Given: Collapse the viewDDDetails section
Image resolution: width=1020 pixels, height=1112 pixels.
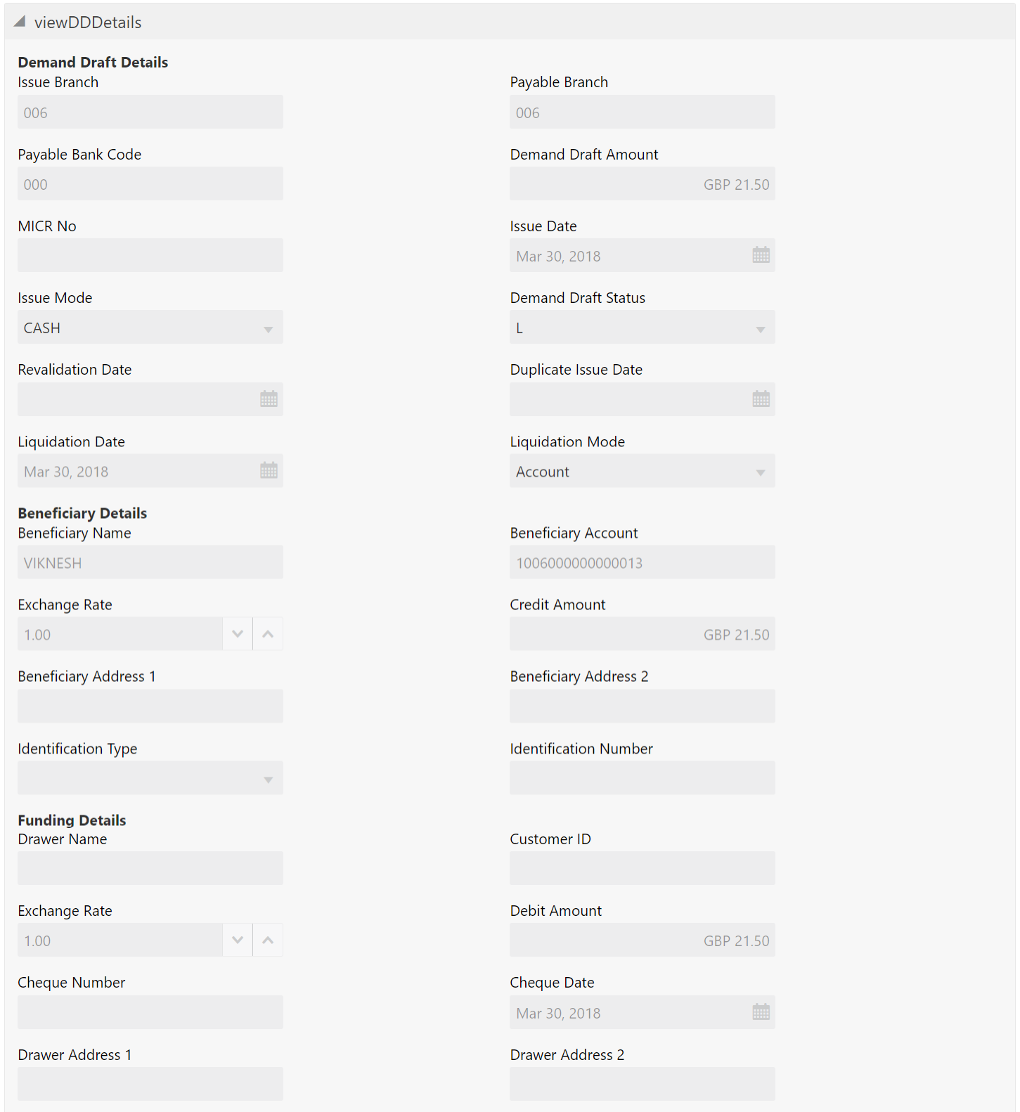Looking at the screenshot, I should pos(20,22).
